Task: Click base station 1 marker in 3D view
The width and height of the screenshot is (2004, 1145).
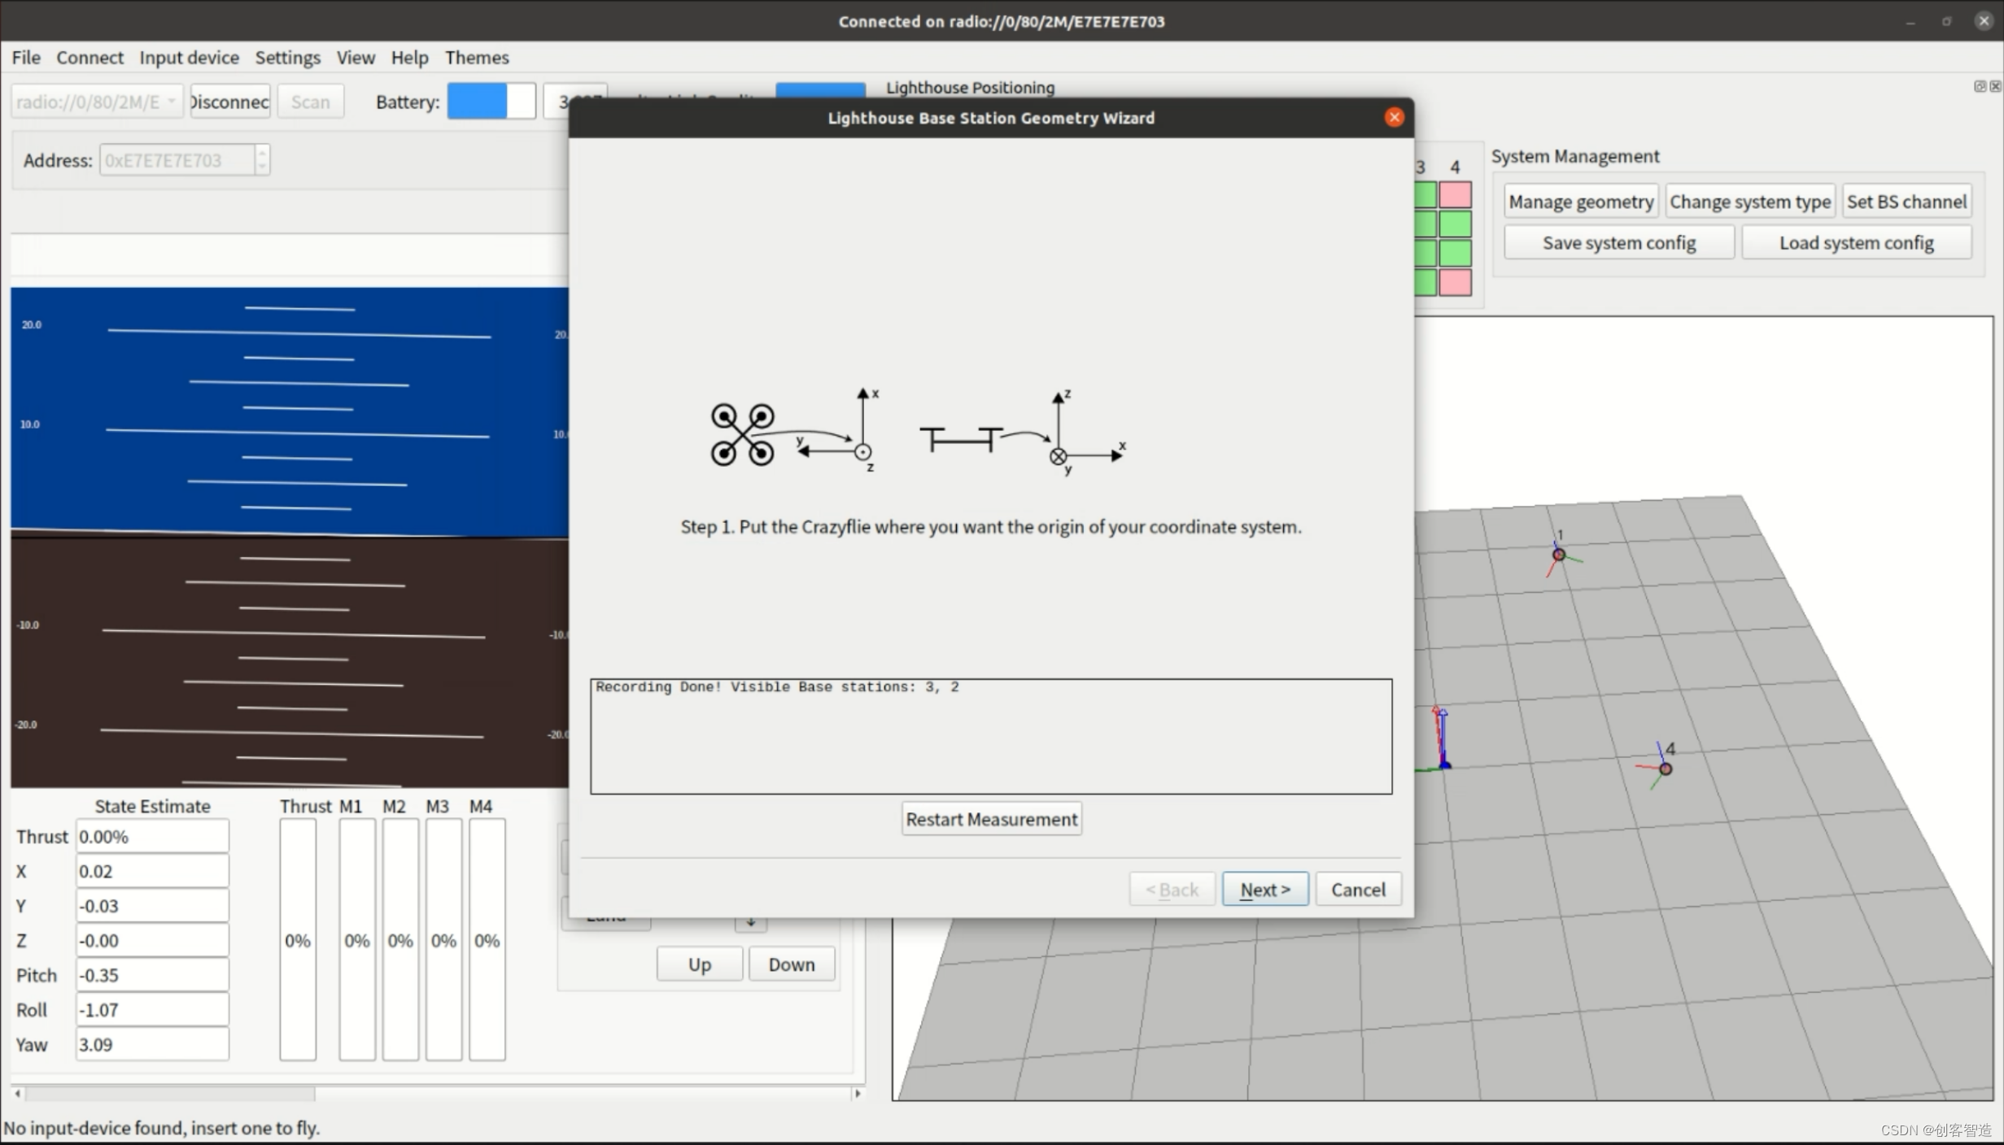Action: coord(1558,555)
